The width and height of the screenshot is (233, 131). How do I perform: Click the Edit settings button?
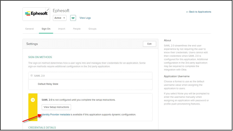[149, 44]
